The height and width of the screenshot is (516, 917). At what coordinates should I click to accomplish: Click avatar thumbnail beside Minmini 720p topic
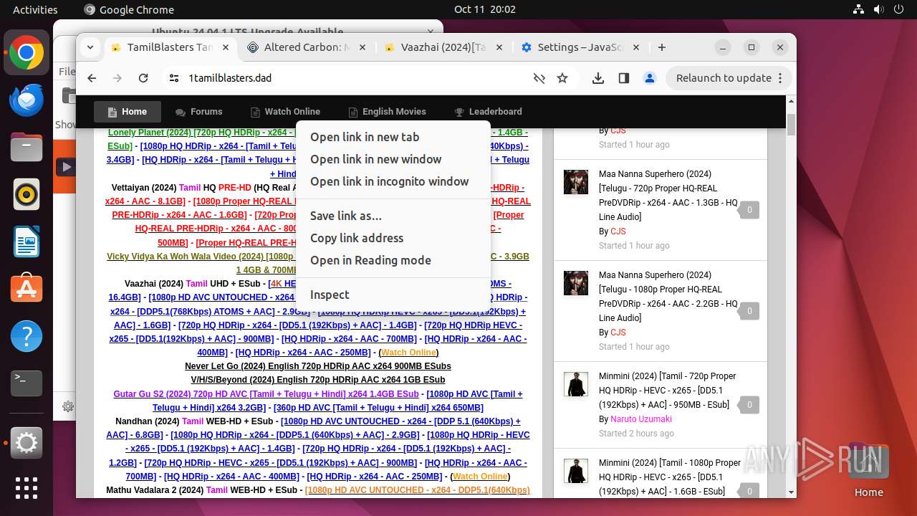coord(576,384)
